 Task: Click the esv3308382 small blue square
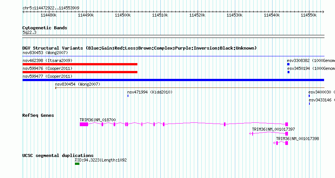288,64
